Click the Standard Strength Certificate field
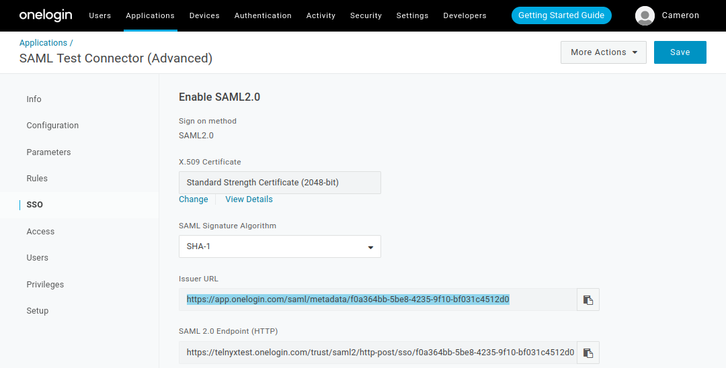The image size is (726, 368). point(280,183)
